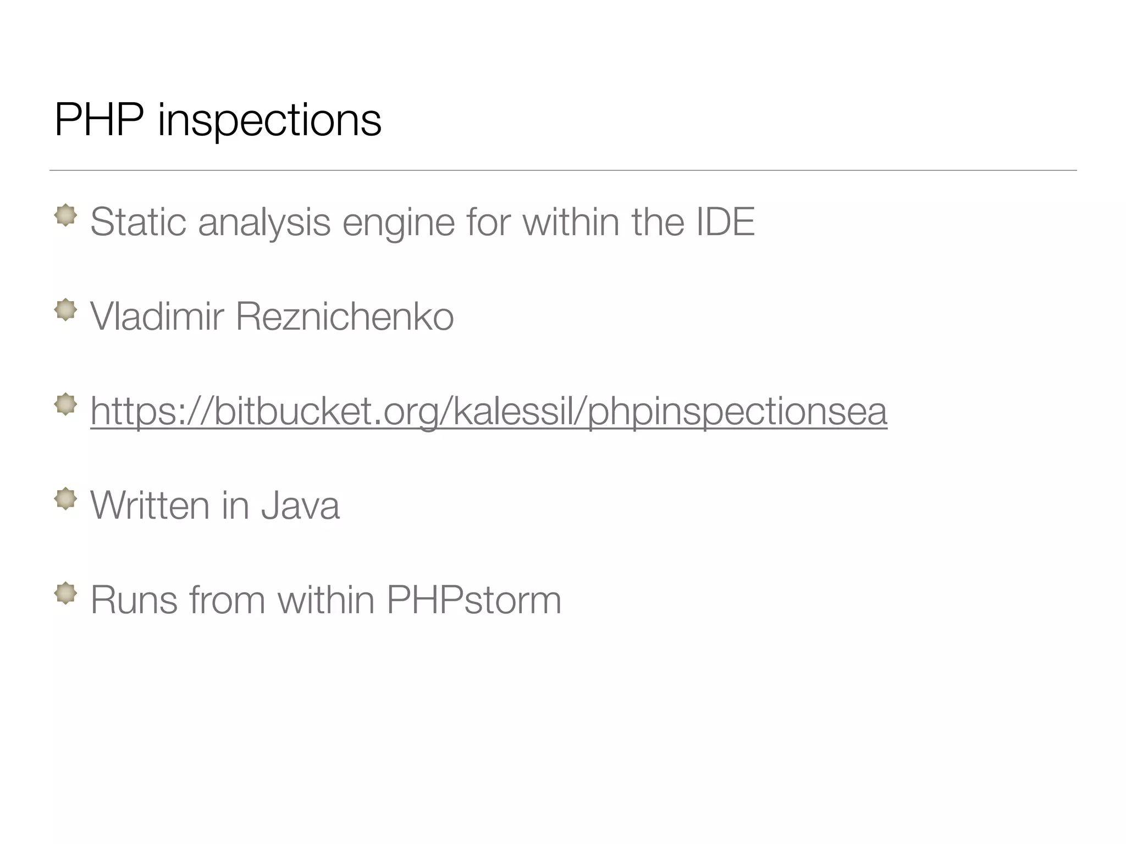Click the bullet icon beside the bitbucket URL
This screenshot has height=844, width=1126.
[65, 404]
